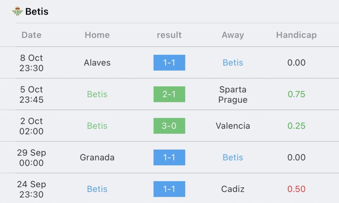Open Valencia team link
The width and height of the screenshot is (339, 203).
(x=233, y=126)
